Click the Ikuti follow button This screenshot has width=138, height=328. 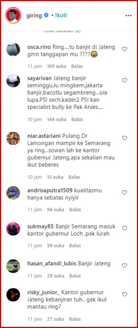(x=61, y=15)
